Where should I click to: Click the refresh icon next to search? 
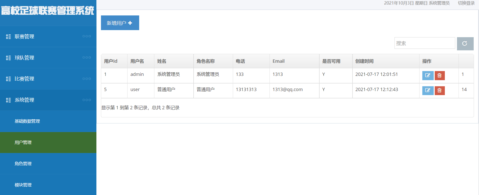(x=465, y=44)
